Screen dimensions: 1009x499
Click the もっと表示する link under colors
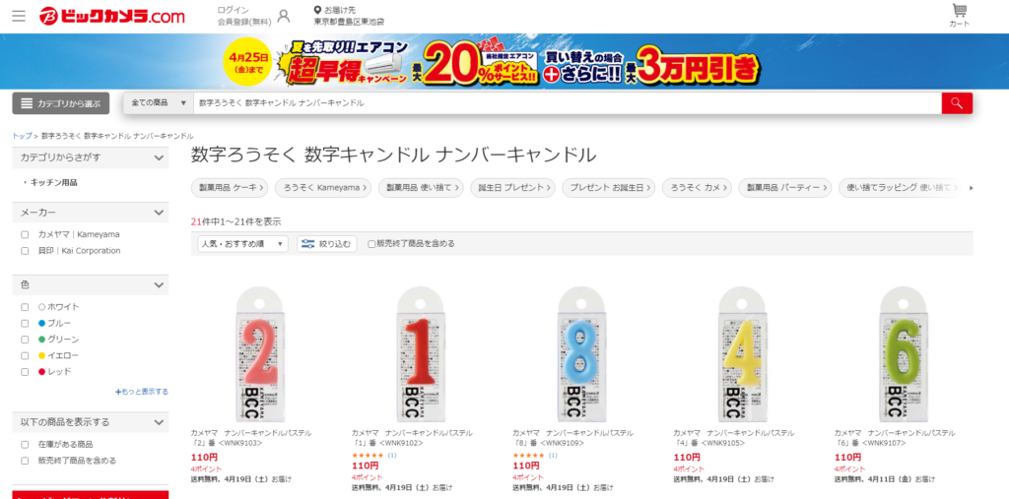pyautogui.click(x=142, y=392)
